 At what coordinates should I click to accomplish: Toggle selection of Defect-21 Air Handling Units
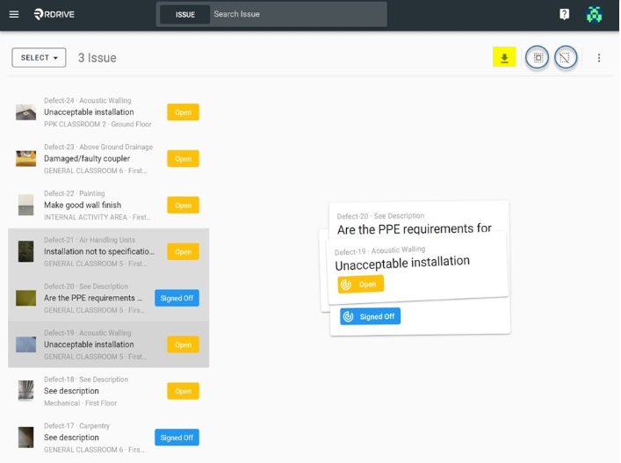coord(109,251)
